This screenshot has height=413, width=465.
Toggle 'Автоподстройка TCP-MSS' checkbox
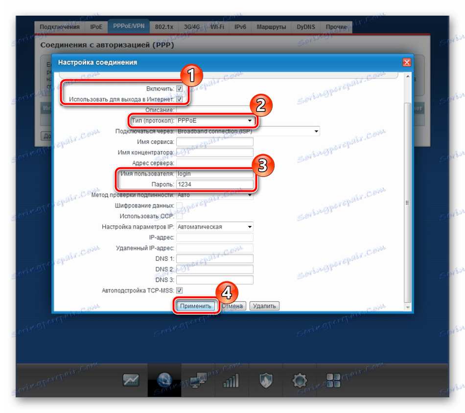[180, 291]
